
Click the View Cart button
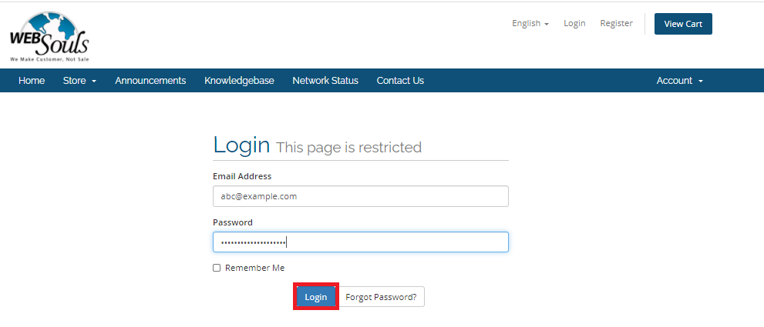(683, 24)
